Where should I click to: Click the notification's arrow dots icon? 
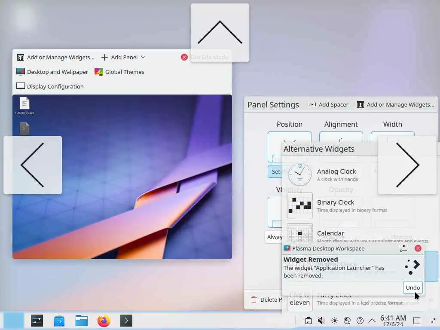[412, 267]
